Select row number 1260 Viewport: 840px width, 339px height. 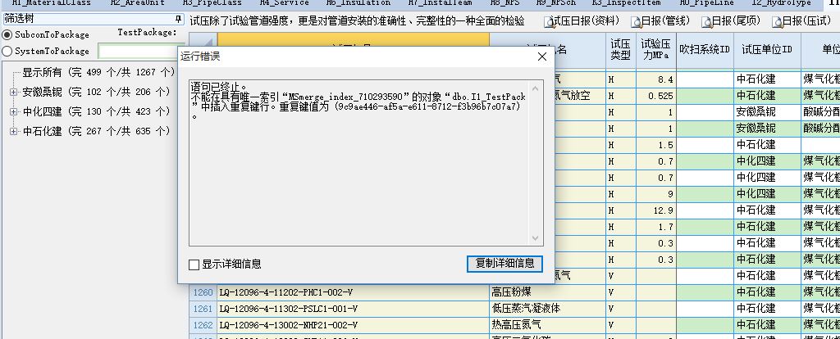[203, 292]
